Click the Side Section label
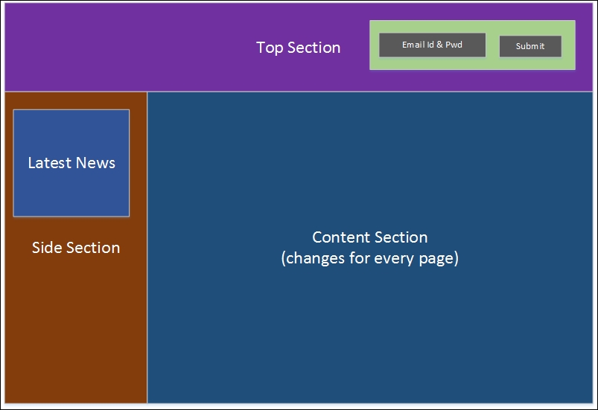598x410 pixels. [76, 248]
